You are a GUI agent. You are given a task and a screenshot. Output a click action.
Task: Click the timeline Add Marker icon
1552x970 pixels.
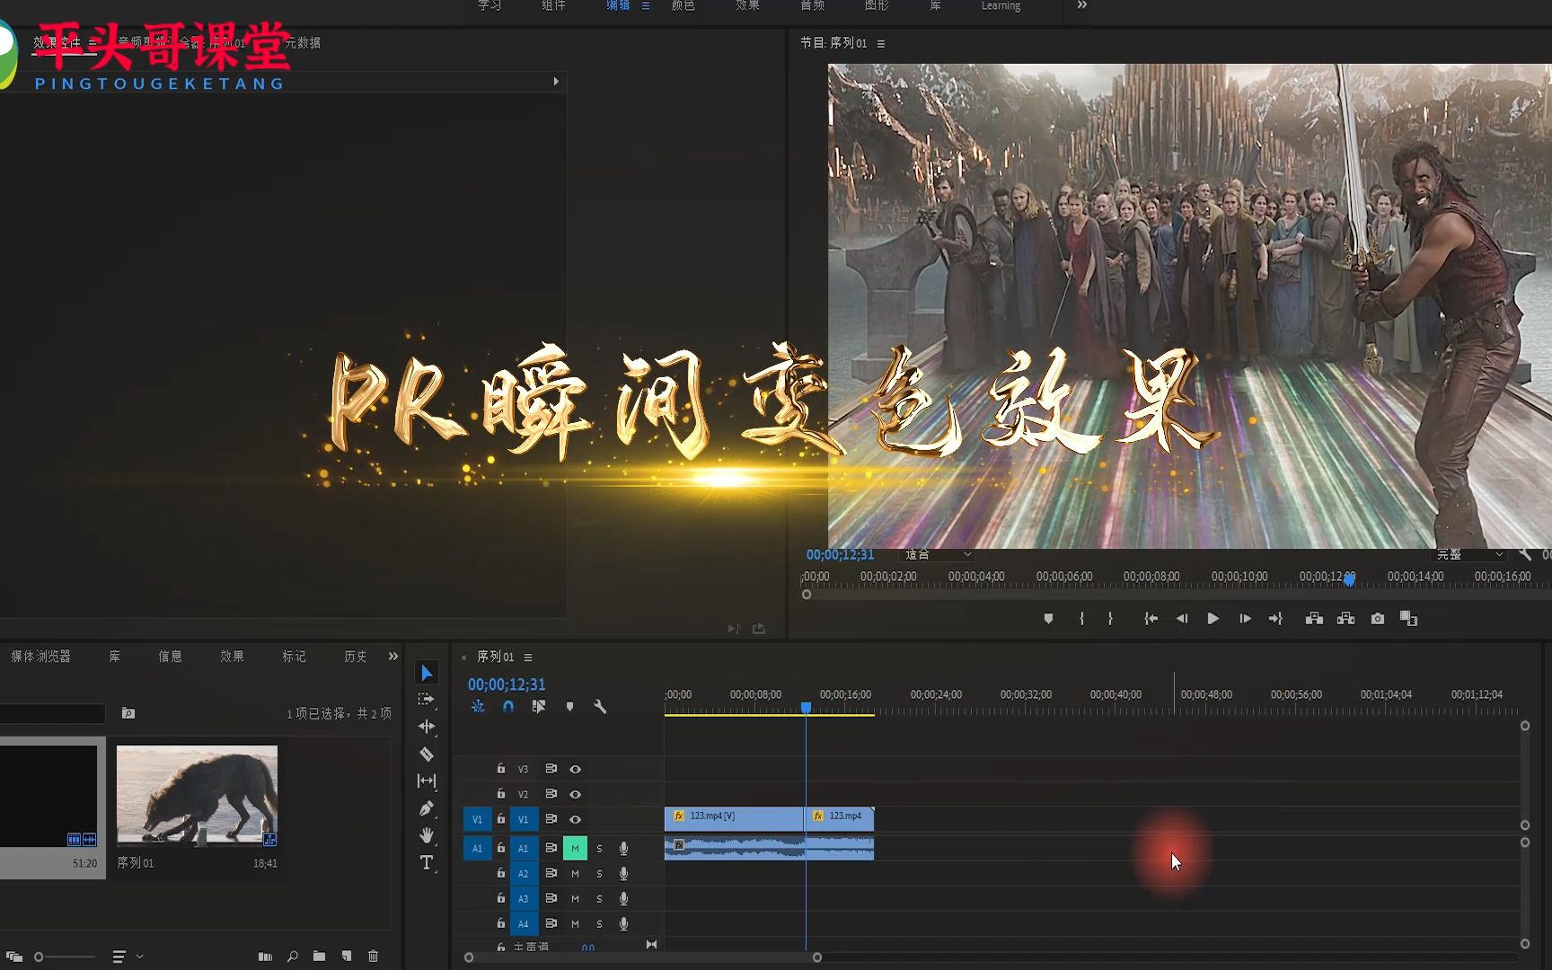tap(569, 707)
